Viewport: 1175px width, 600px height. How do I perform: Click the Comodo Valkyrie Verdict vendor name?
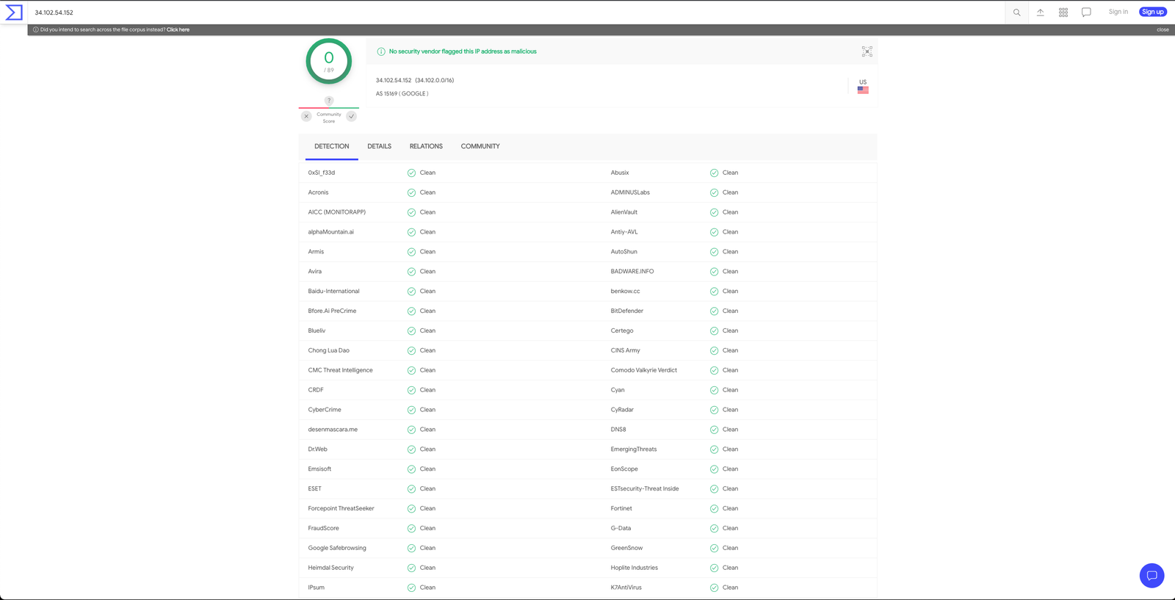[644, 370]
